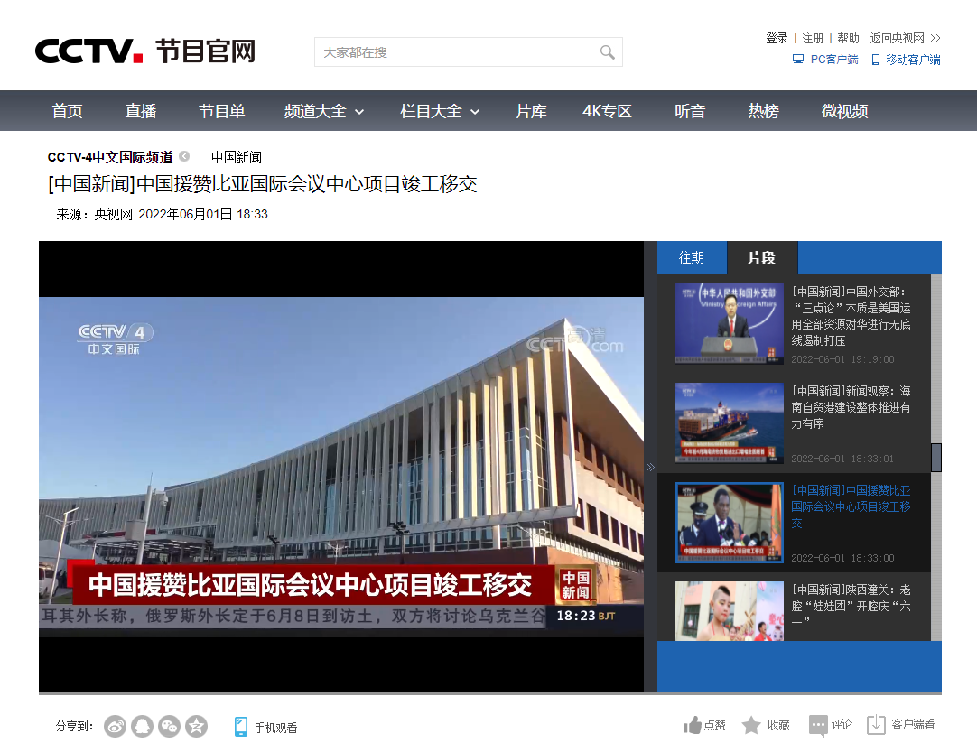Screen dimensions: 977x752
Task: Switch to the 片段 tab
Action: click(762, 258)
